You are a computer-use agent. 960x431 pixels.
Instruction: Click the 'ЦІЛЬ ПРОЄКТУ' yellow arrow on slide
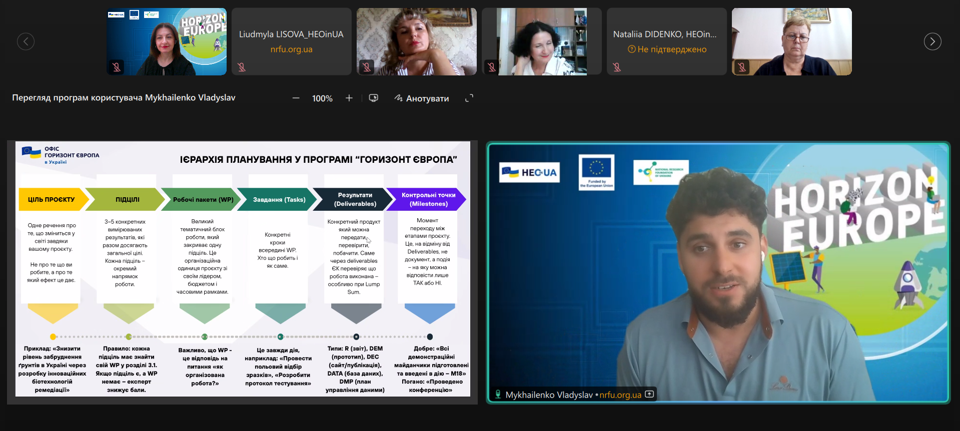(53, 199)
